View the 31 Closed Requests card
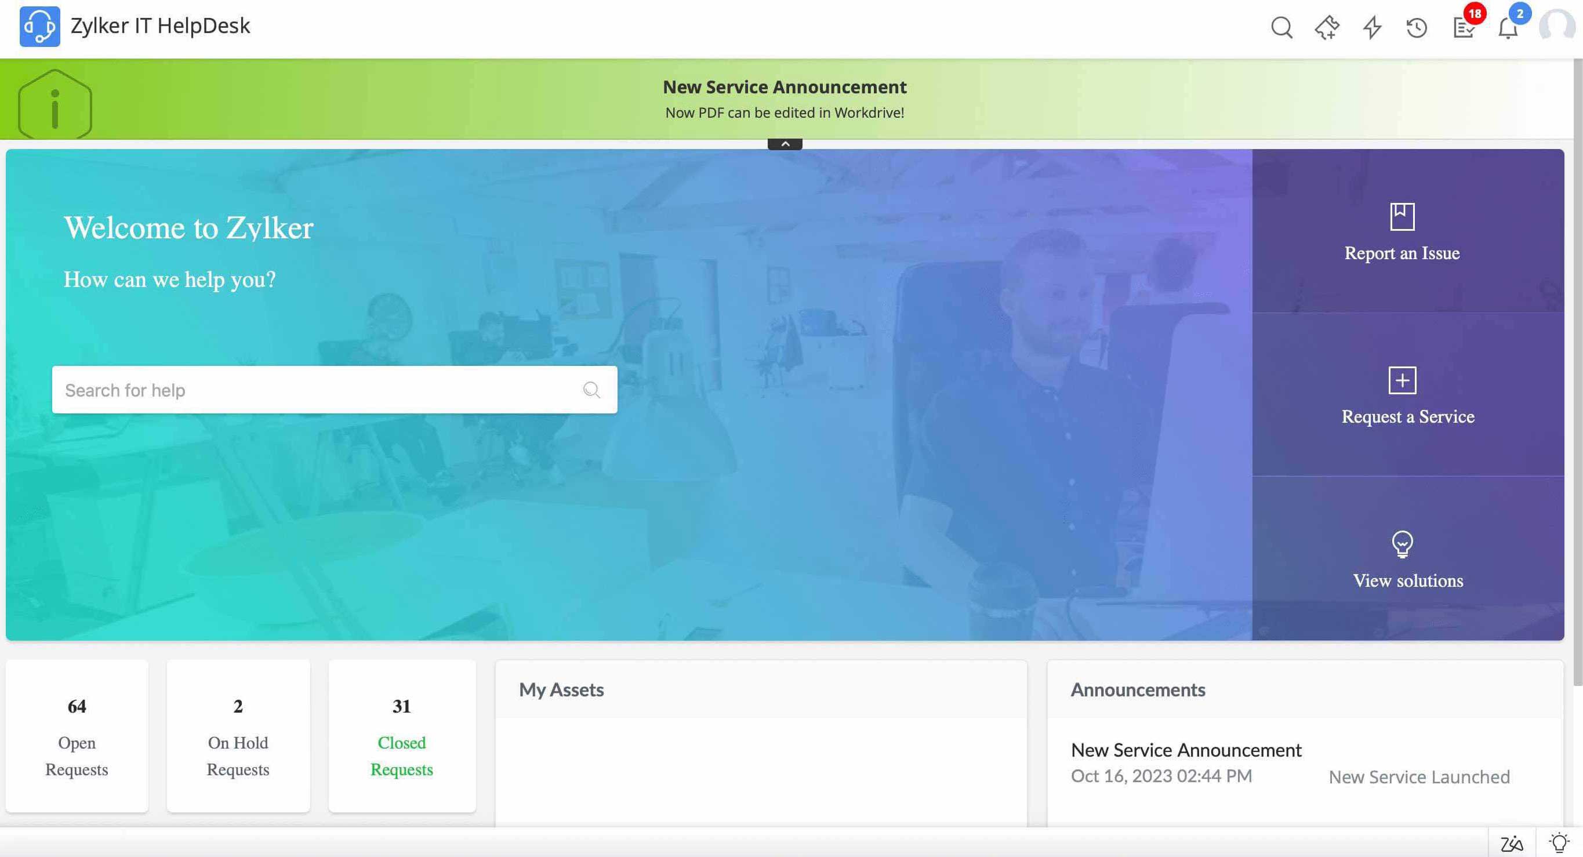 [402, 736]
